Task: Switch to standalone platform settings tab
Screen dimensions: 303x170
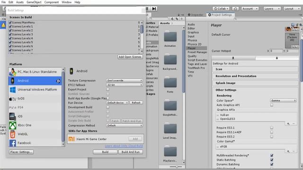Action: click(x=233, y=58)
